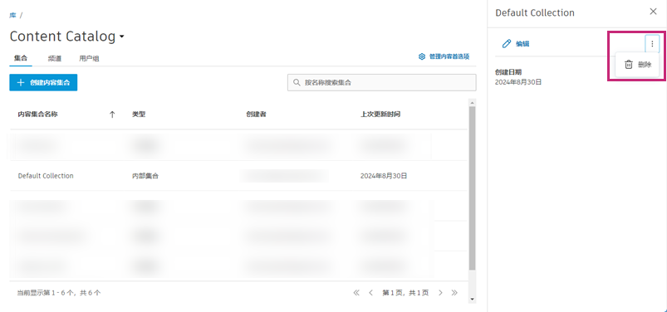Sort by 内容集合名称 using arrow icon

(x=112, y=115)
